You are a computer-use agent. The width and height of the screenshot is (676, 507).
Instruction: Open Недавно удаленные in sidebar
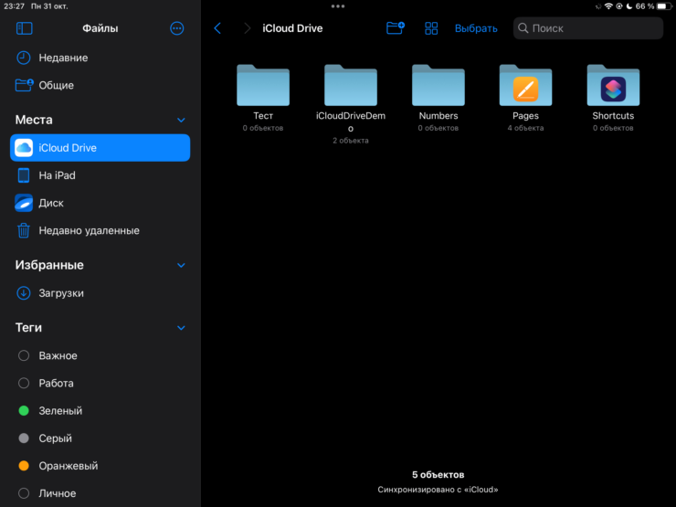coord(89,231)
